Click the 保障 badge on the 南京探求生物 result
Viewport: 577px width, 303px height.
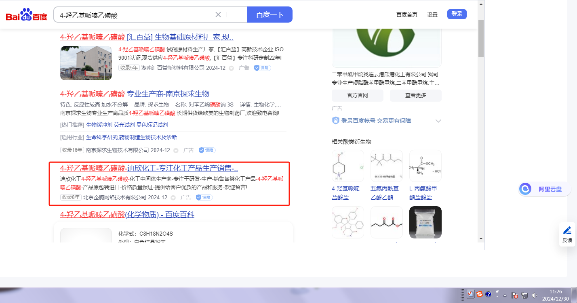(x=207, y=150)
